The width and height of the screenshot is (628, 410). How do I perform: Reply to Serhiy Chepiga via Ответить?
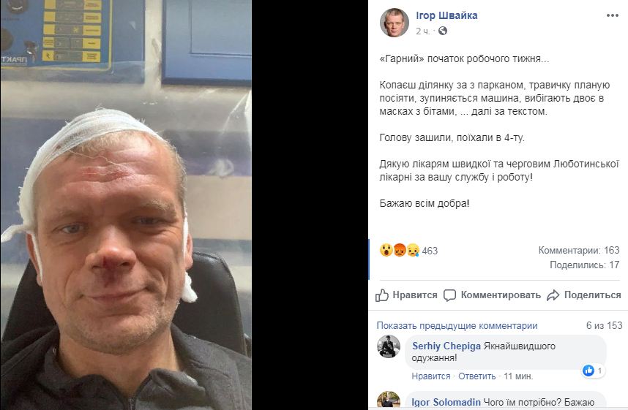(x=477, y=376)
